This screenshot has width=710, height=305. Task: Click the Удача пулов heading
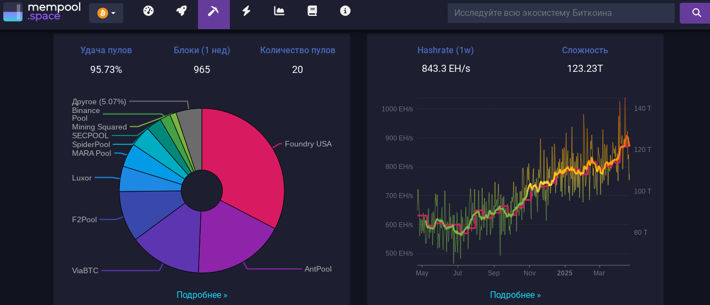pos(106,50)
